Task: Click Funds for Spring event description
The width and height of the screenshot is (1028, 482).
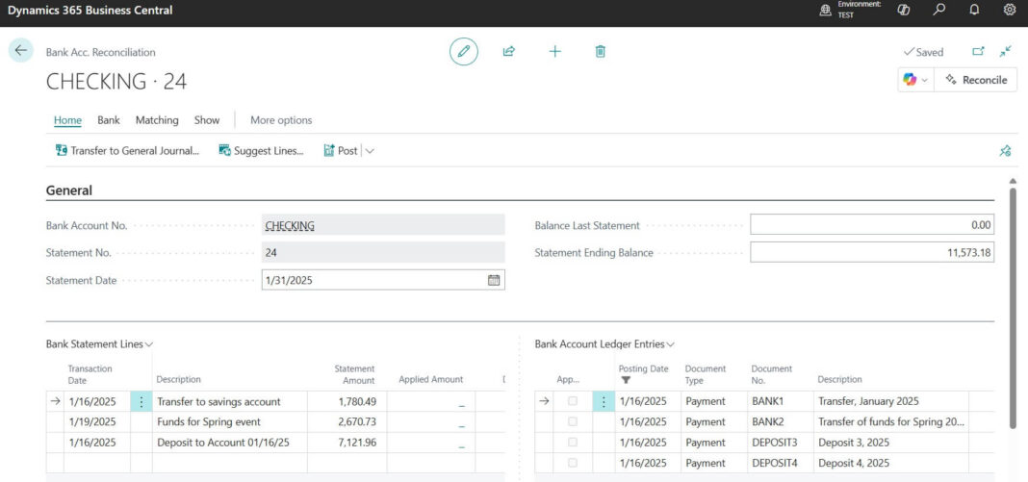Action: point(209,421)
